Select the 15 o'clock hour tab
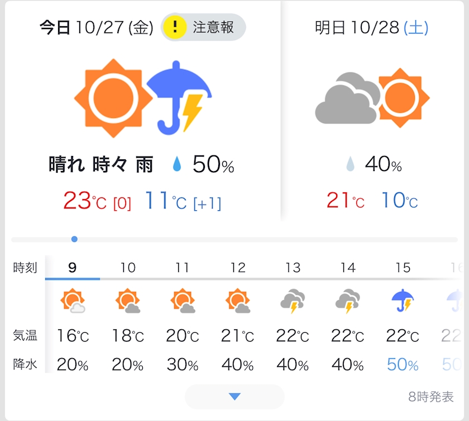The height and width of the screenshot is (421, 469). (x=403, y=268)
